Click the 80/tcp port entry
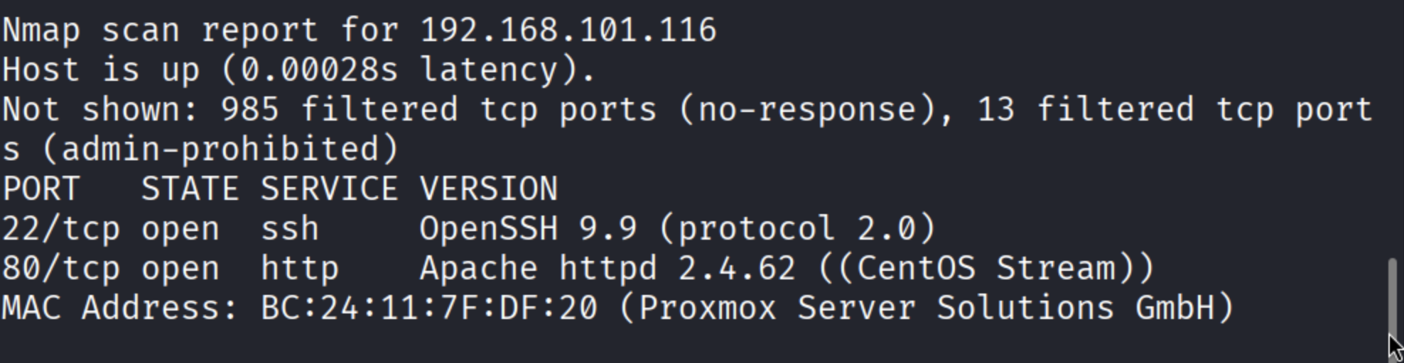 pyautogui.click(x=61, y=269)
